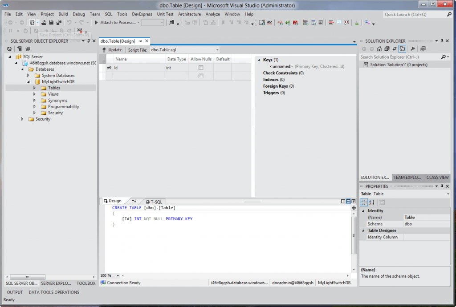The height and width of the screenshot is (307, 456).
Task: Switch to the Team Explorer tab
Action: click(407, 177)
